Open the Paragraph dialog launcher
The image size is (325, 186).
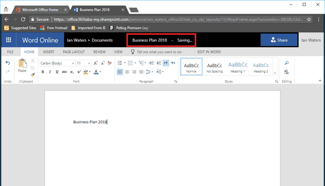(x=176, y=82)
